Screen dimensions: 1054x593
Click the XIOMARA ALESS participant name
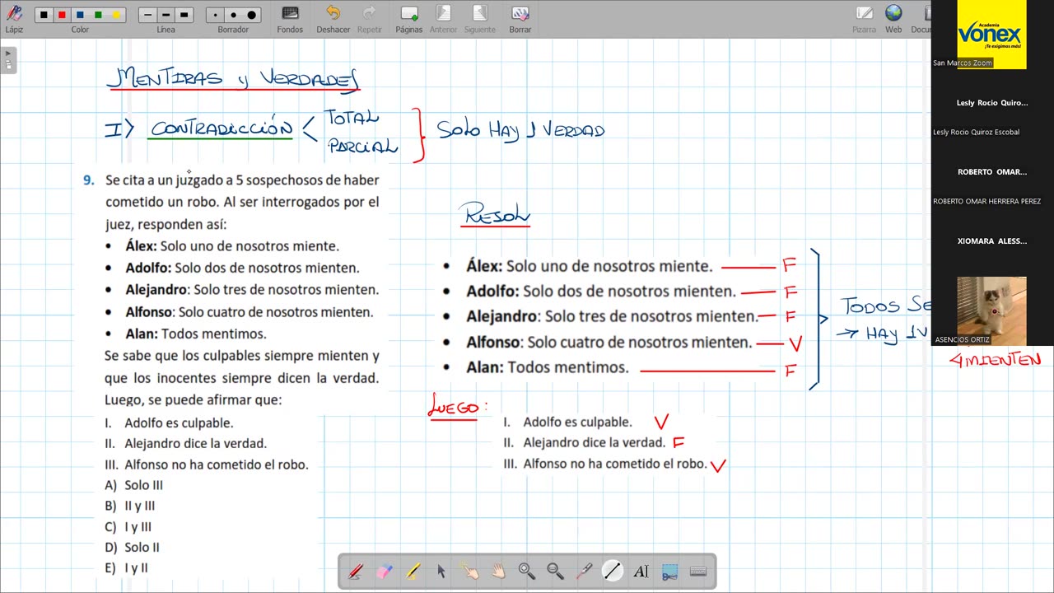coord(991,241)
